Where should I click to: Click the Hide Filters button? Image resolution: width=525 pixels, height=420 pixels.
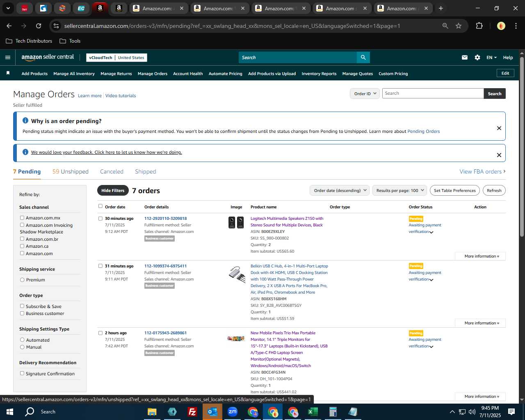(x=113, y=190)
